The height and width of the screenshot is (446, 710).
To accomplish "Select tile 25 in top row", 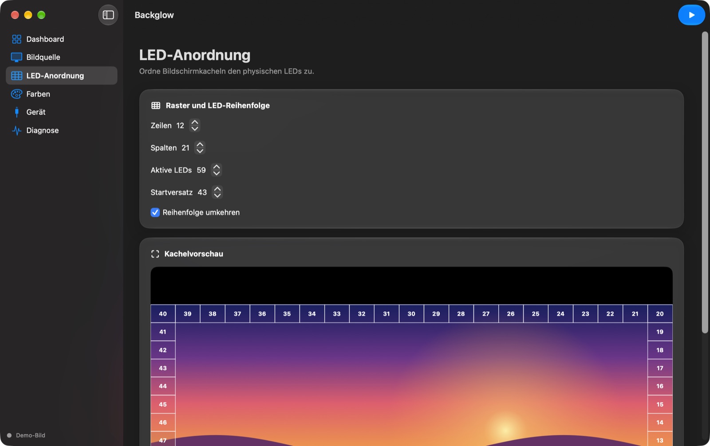I will (x=536, y=313).
